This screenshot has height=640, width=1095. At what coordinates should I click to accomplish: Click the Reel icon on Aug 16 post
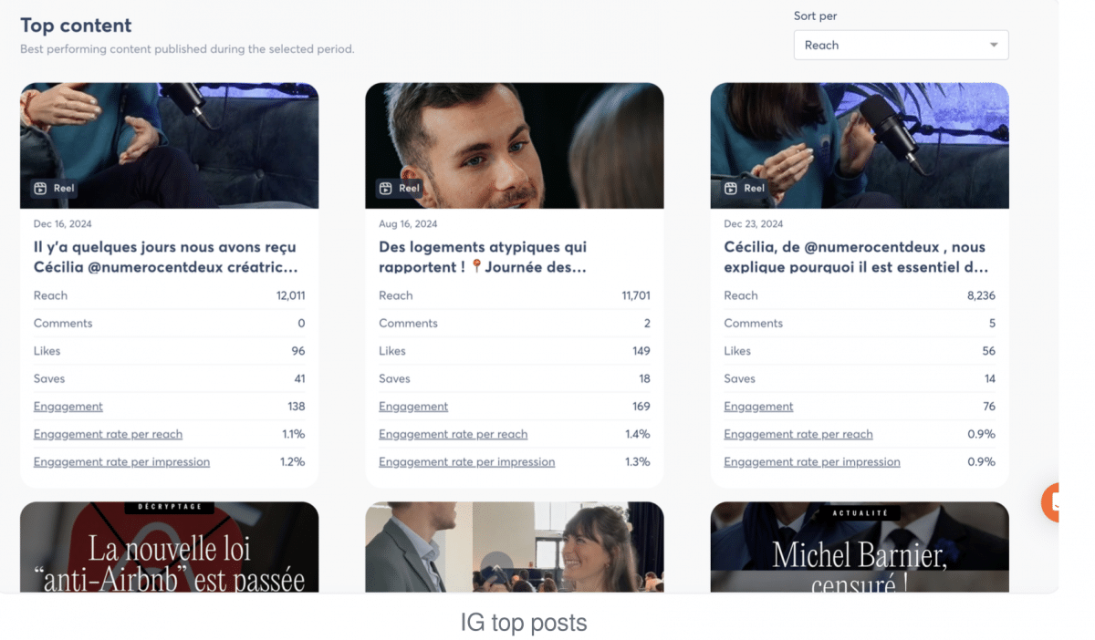pyautogui.click(x=385, y=189)
